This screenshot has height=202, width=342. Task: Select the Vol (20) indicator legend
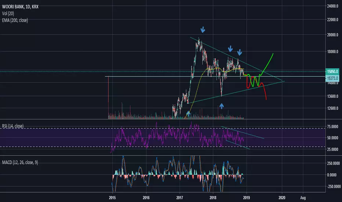[8, 14]
